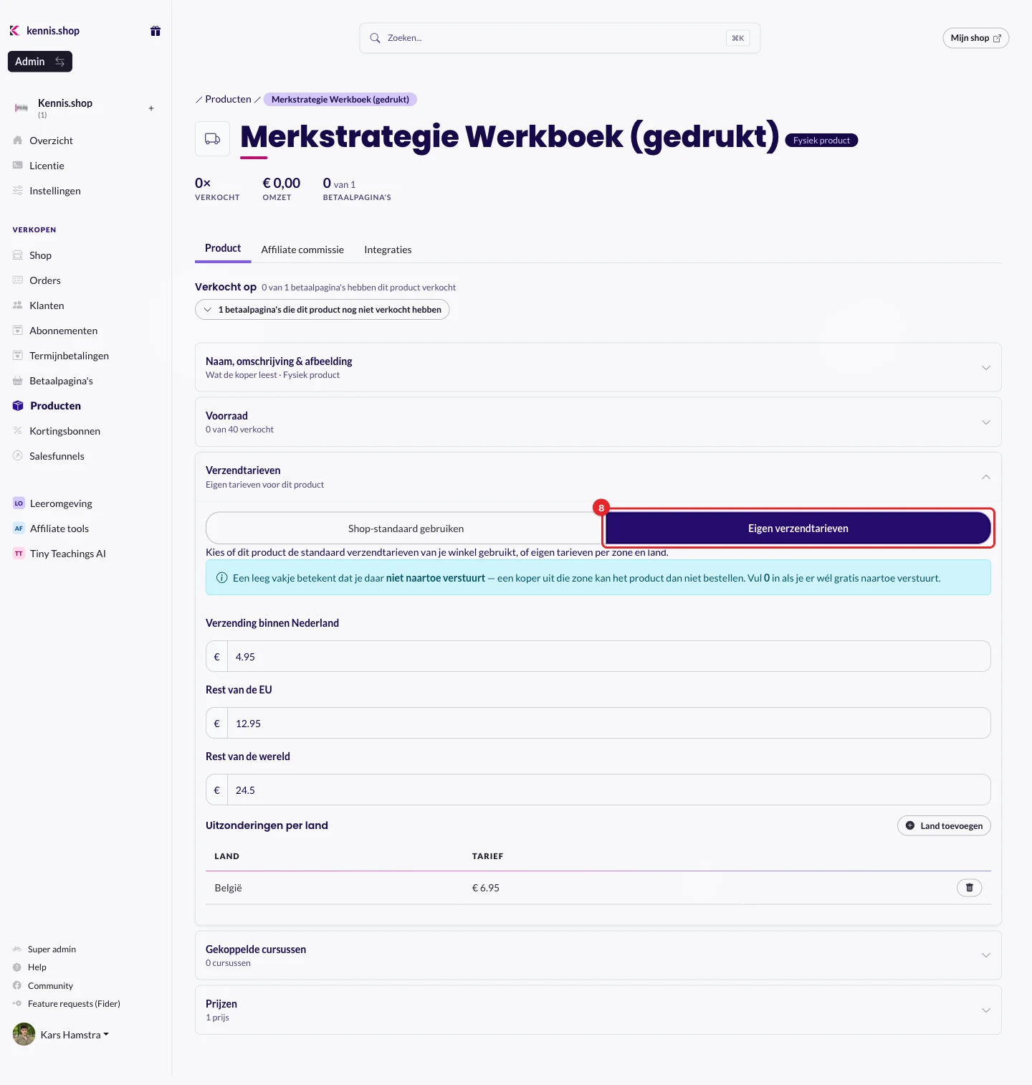Image resolution: width=1032 pixels, height=1085 pixels.
Task: Click the gift icon beside kennis.shop logo
Action: (x=156, y=31)
